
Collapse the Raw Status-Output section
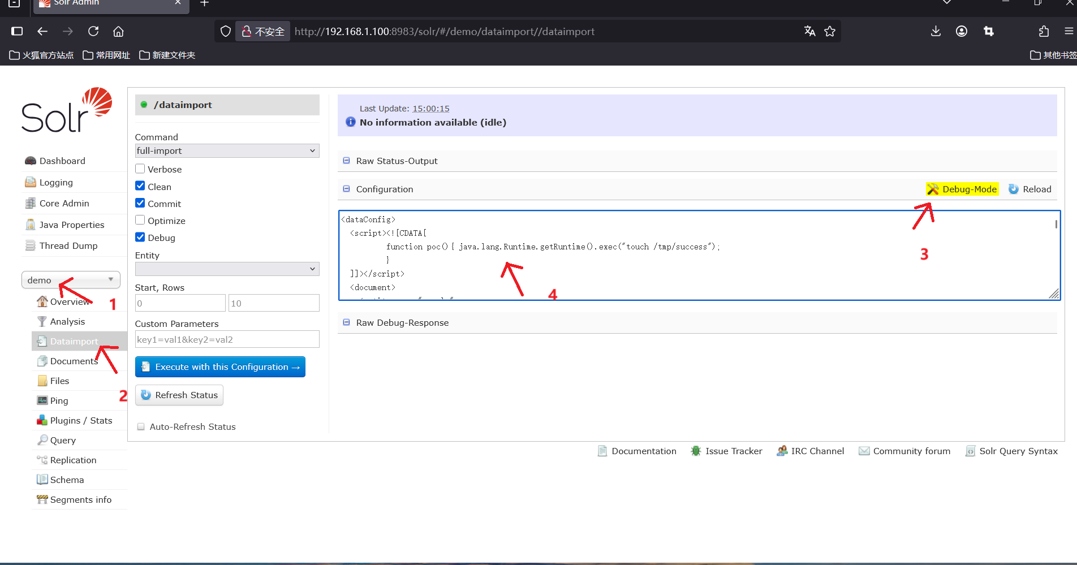tap(347, 161)
